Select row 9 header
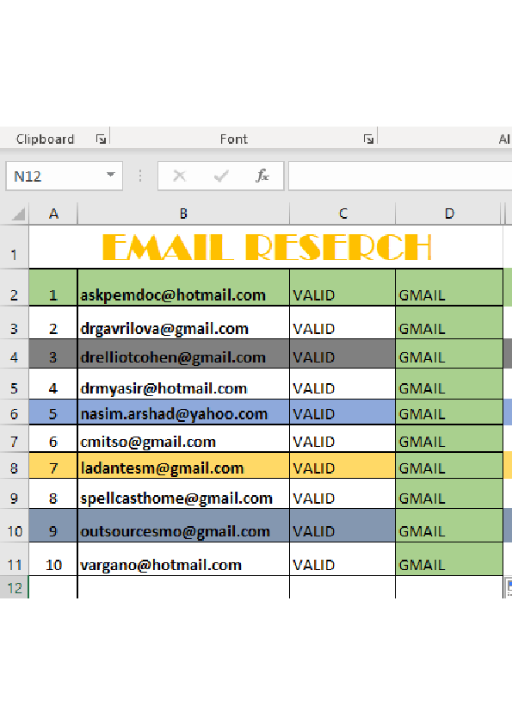This screenshot has height=725, width=512. click(x=15, y=494)
